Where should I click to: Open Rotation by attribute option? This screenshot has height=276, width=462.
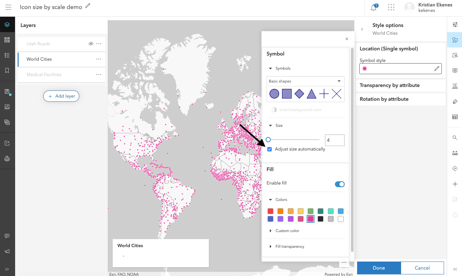(384, 99)
